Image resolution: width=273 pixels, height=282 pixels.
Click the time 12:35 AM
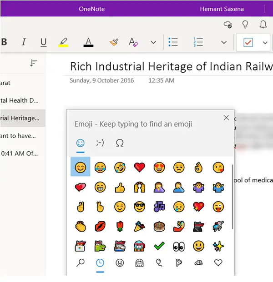161,80
